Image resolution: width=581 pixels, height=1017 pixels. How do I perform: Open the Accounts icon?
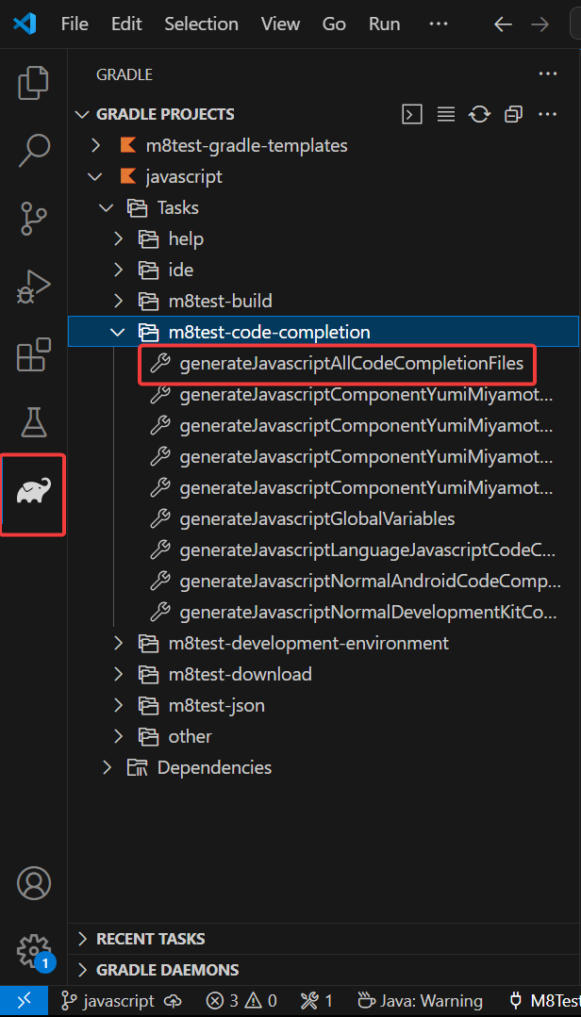pos(34,882)
